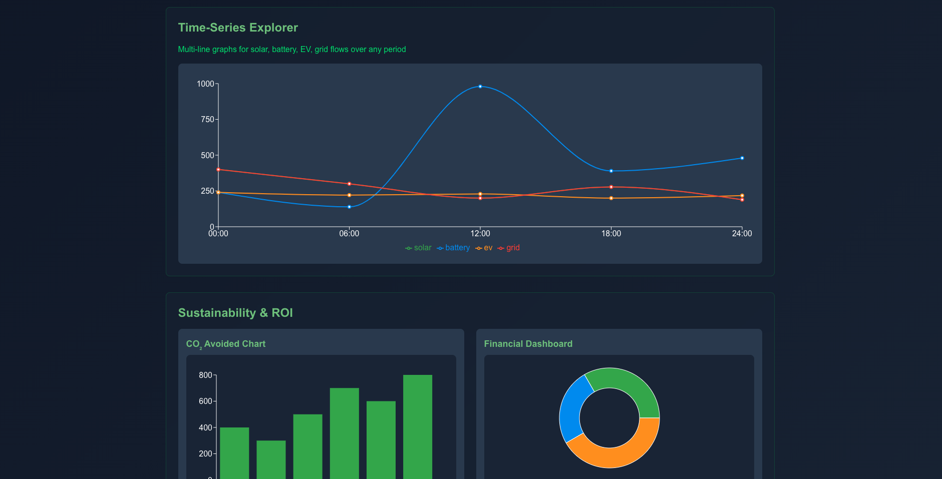Select the blue battery peak point at 12:00
This screenshot has width=942, height=479.
(x=480, y=86)
